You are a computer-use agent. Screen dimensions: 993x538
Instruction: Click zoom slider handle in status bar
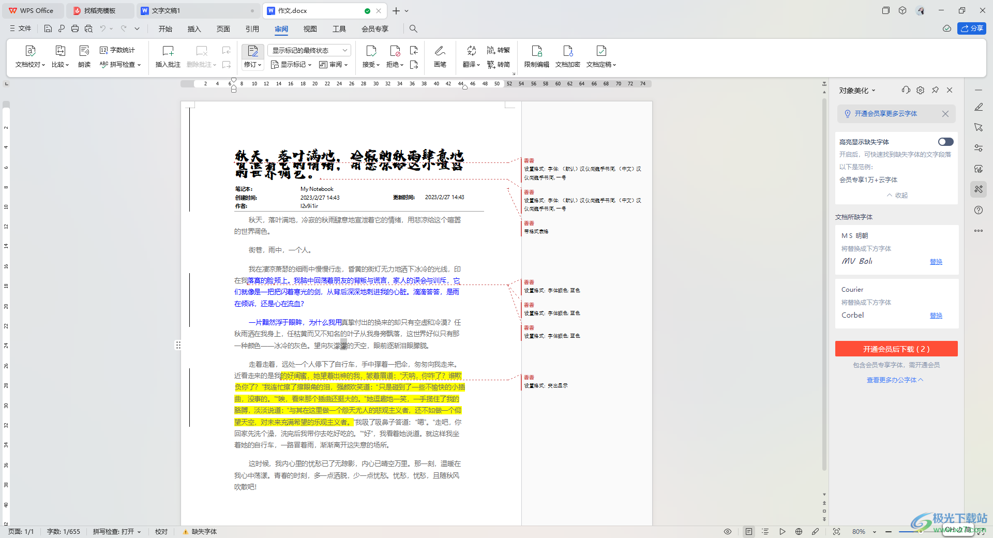(x=921, y=531)
